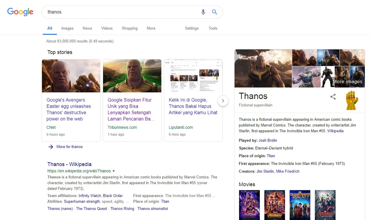This screenshot has height=220, width=370.
Task: Open the Settings menu
Action: [x=192, y=28]
